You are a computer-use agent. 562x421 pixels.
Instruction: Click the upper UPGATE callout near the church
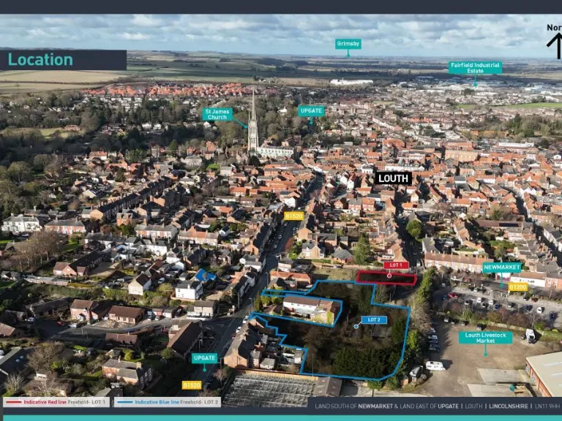tap(311, 111)
